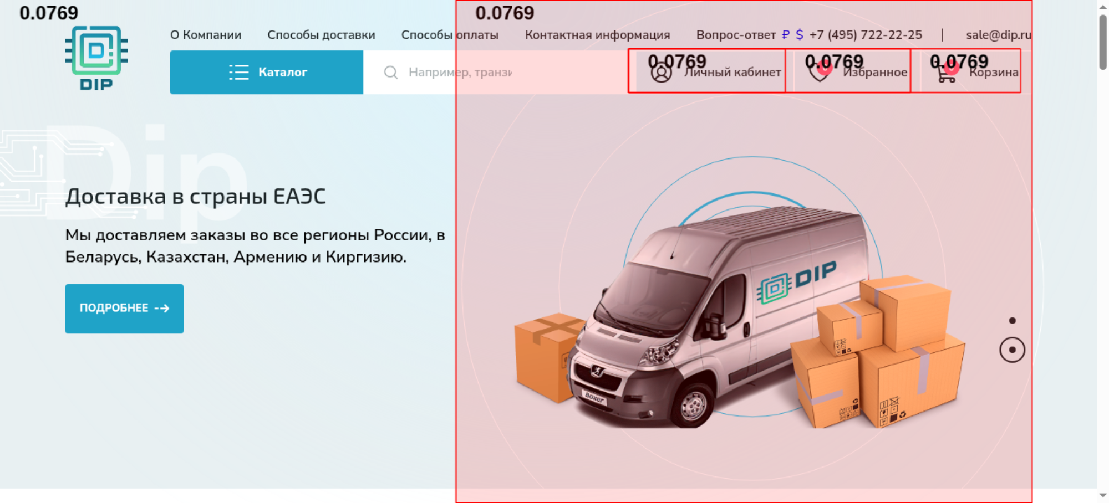
Task: Select the ruble currency symbol
Action: pyautogui.click(x=786, y=35)
